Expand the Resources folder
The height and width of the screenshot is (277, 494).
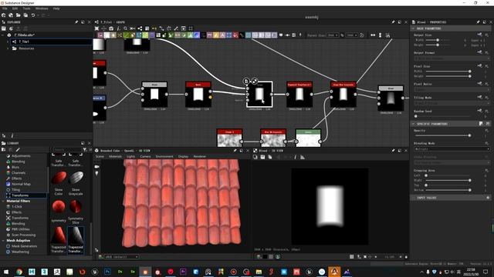coord(8,48)
